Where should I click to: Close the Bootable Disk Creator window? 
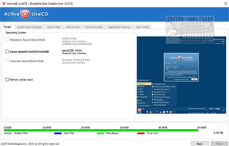tap(225, 4)
